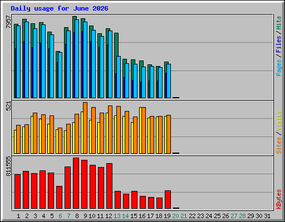Click day label 17 on the axis
The image size is (285, 222).
click(x=150, y=216)
